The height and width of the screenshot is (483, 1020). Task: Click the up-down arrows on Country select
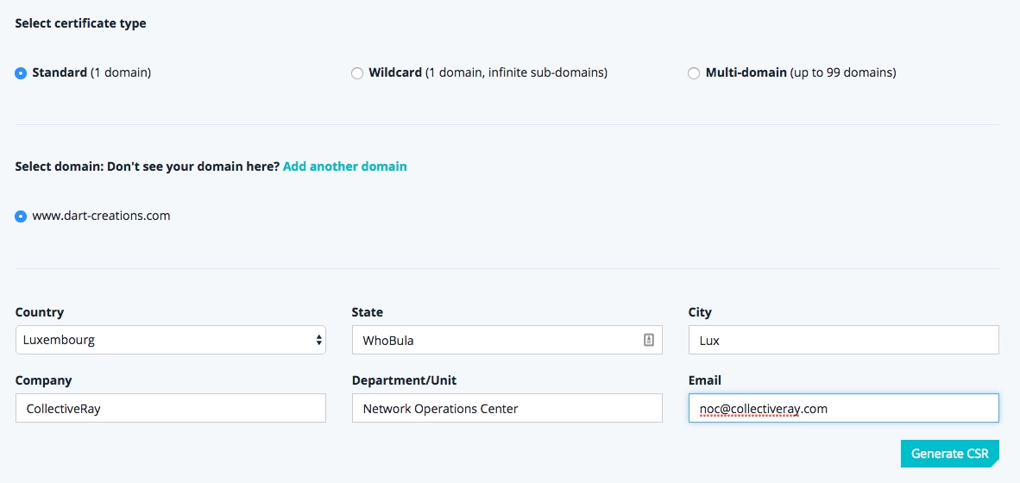coord(318,340)
